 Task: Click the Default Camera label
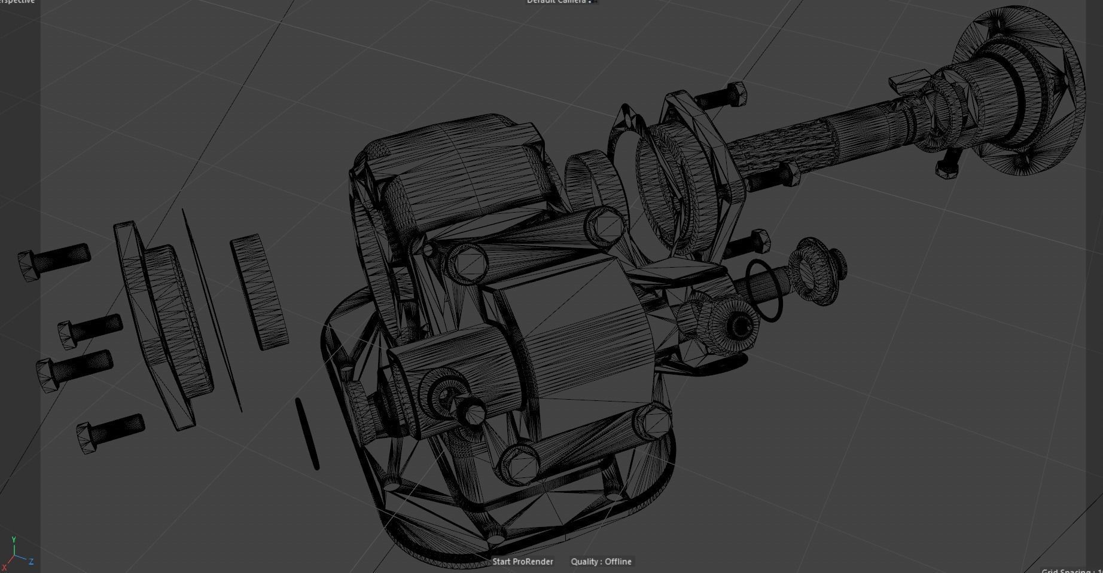[556, 2]
